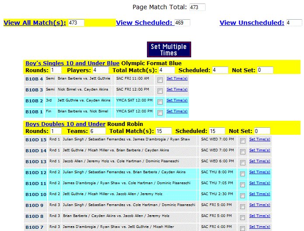This screenshot has width=304, height=231.
Task: Click the Page Match Total field
Action: pos(197,7)
